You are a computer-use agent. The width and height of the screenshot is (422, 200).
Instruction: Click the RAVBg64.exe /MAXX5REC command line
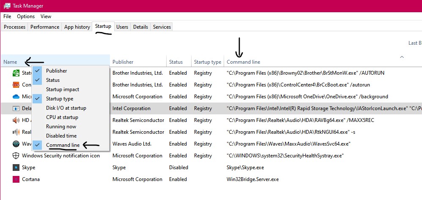tap(300, 120)
